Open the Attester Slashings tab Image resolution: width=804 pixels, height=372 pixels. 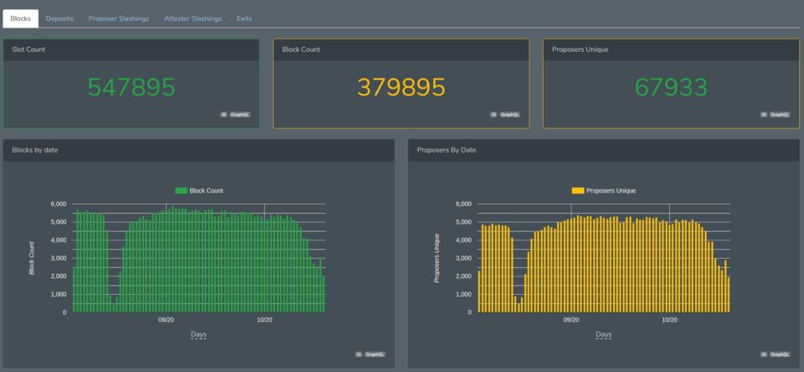193,18
